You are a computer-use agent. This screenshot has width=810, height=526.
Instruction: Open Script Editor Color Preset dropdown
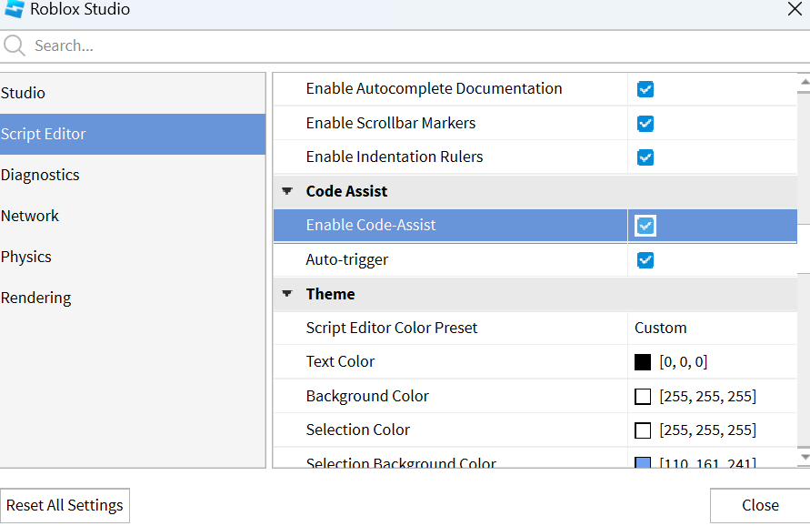(x=709, y=328)
